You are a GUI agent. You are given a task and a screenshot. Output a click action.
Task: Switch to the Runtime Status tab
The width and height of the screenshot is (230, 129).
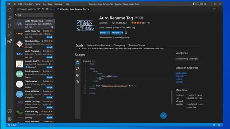click(x=137, y=45)
